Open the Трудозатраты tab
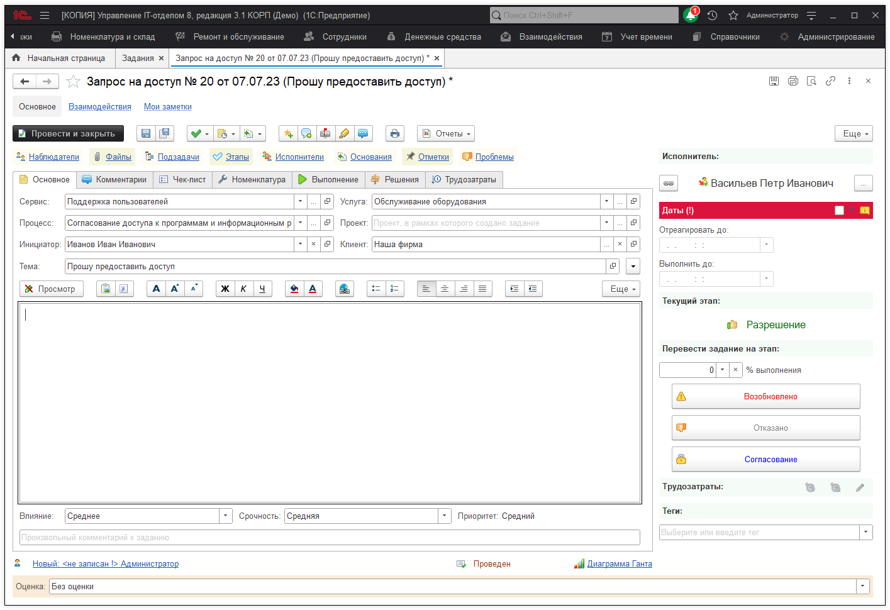890x610 pixels. 464,180
